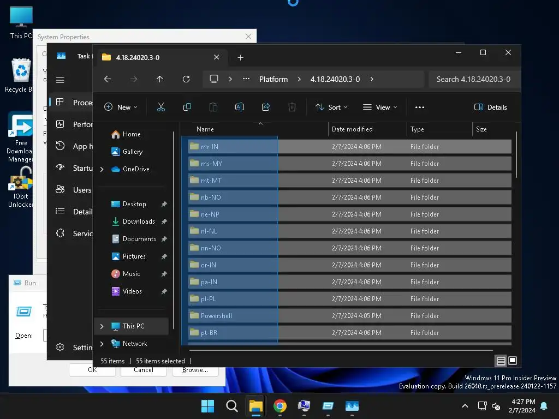The height and width of the screenshot is (419, 559).
Task: Select the pt-BR folder row
Action: pyautogui.click(x=349, y=333)
